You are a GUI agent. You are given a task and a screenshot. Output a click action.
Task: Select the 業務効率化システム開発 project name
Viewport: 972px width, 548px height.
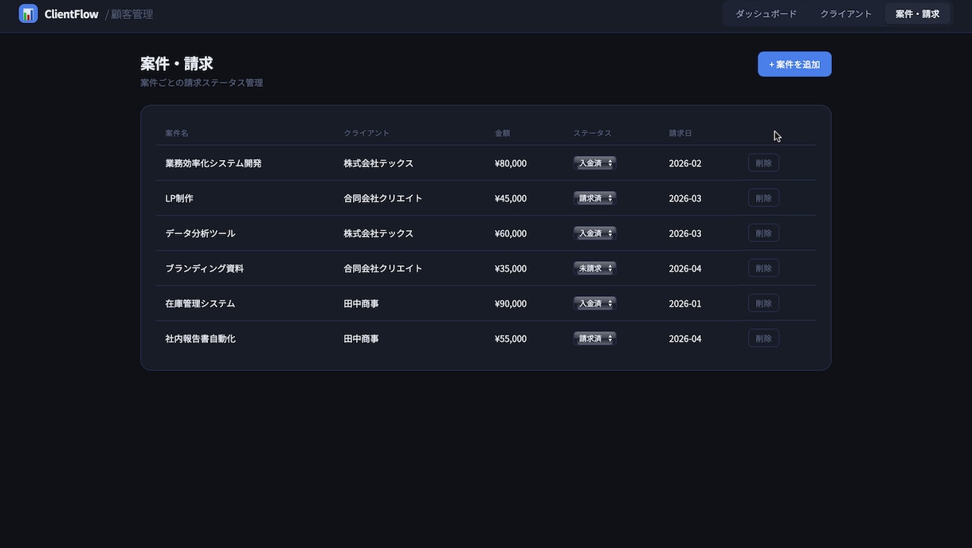click(214, 163)
